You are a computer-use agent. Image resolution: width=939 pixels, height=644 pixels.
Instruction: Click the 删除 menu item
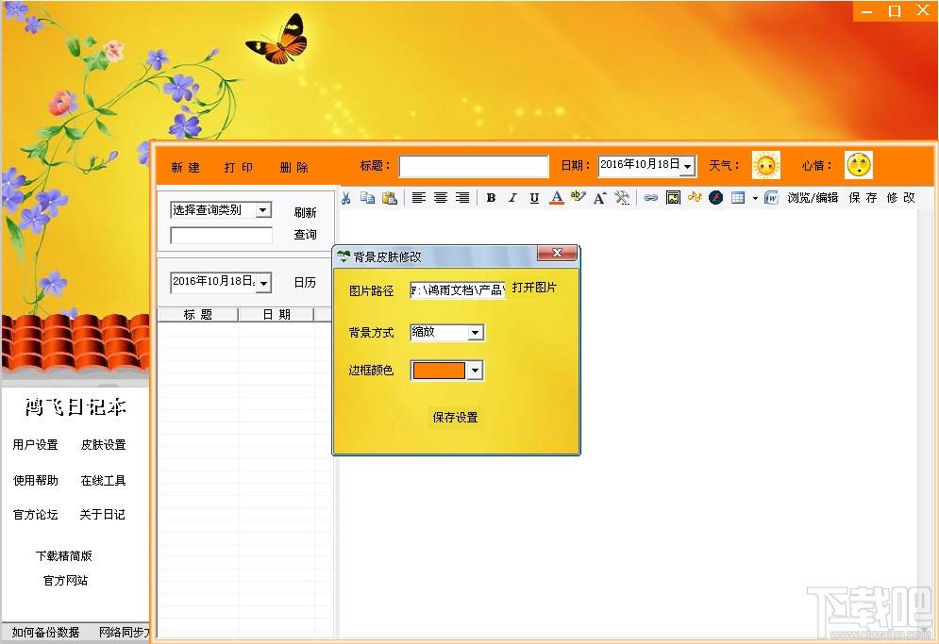(294, 167)
